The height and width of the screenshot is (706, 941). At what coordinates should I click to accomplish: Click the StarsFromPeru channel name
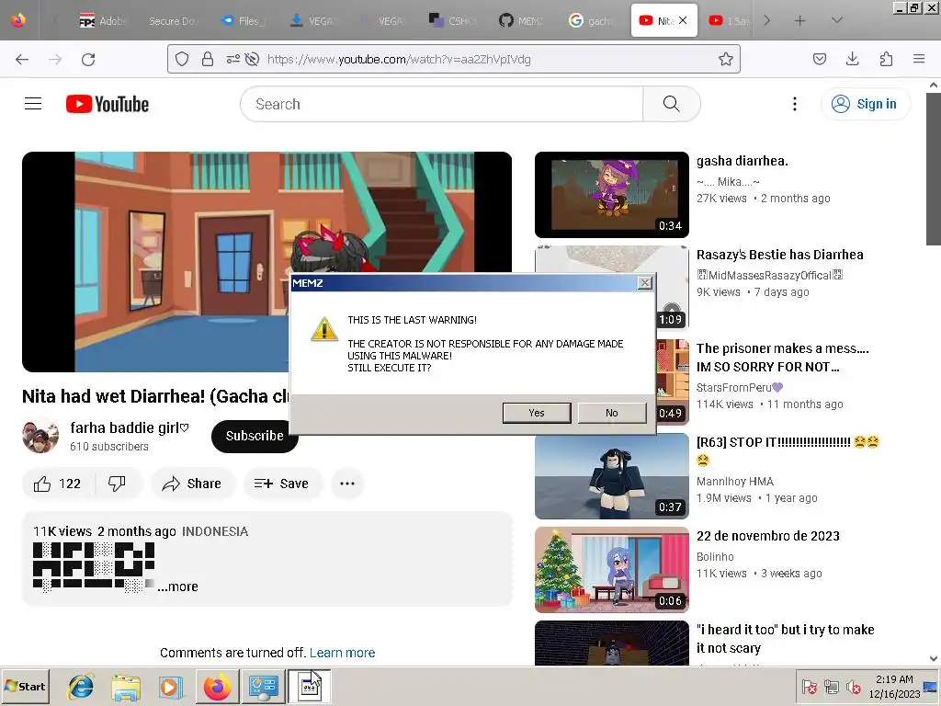[x=740, y=387]
